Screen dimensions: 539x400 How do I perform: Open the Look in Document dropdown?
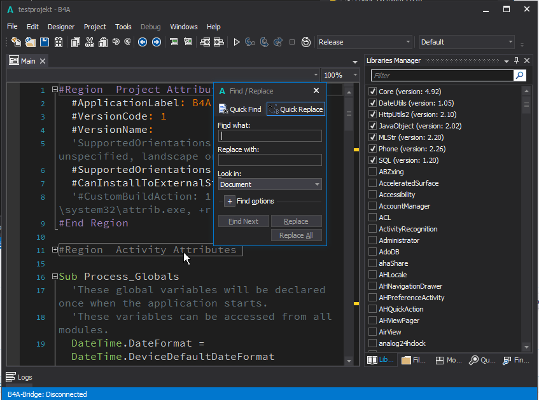click(x=270, y=184)
